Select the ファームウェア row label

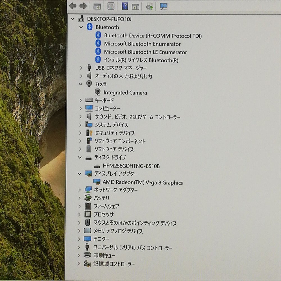point(106,206)
